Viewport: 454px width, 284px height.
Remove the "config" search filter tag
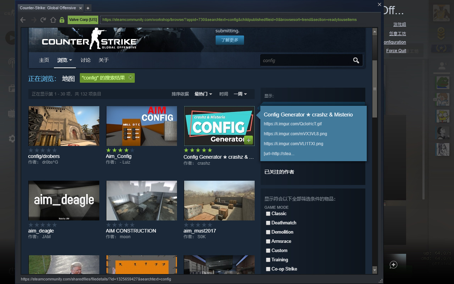tap(131, 77)
